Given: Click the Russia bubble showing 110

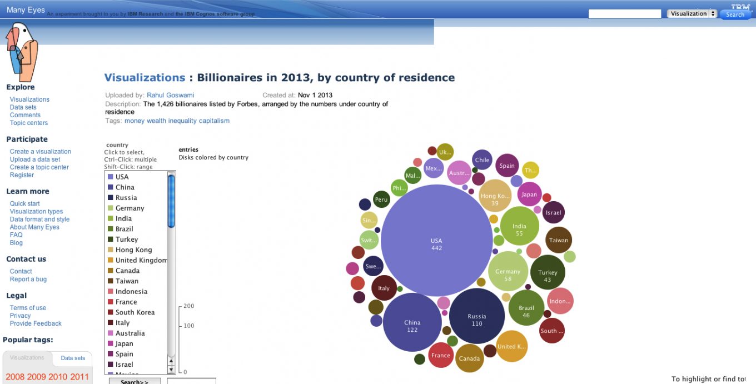Looking at the screenshot, I should [477, 316].
